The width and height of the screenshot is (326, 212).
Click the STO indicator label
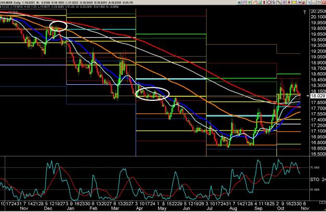pyautogui.click(x=315, y=179)
